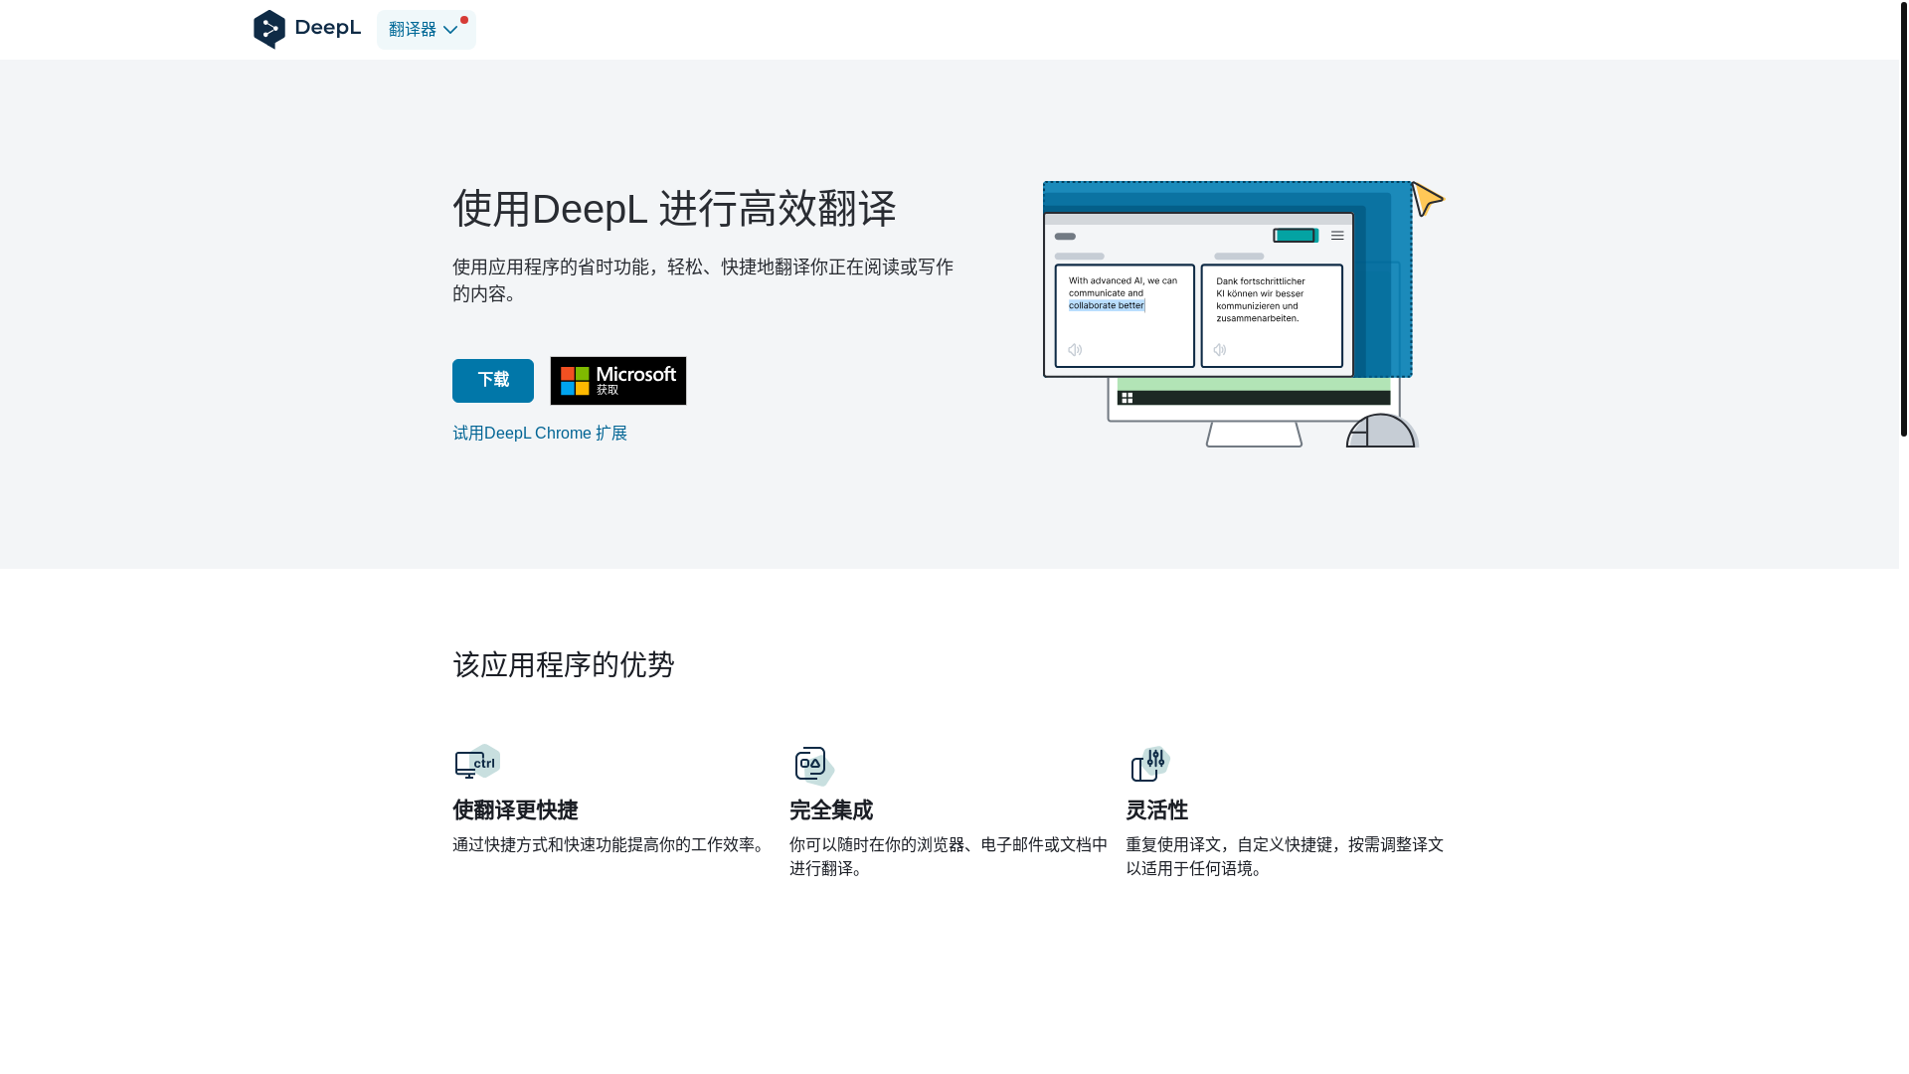This screenshot has height=1074, width=1909.
Task: Click the 灵活性 heading
Action: 1156,810
